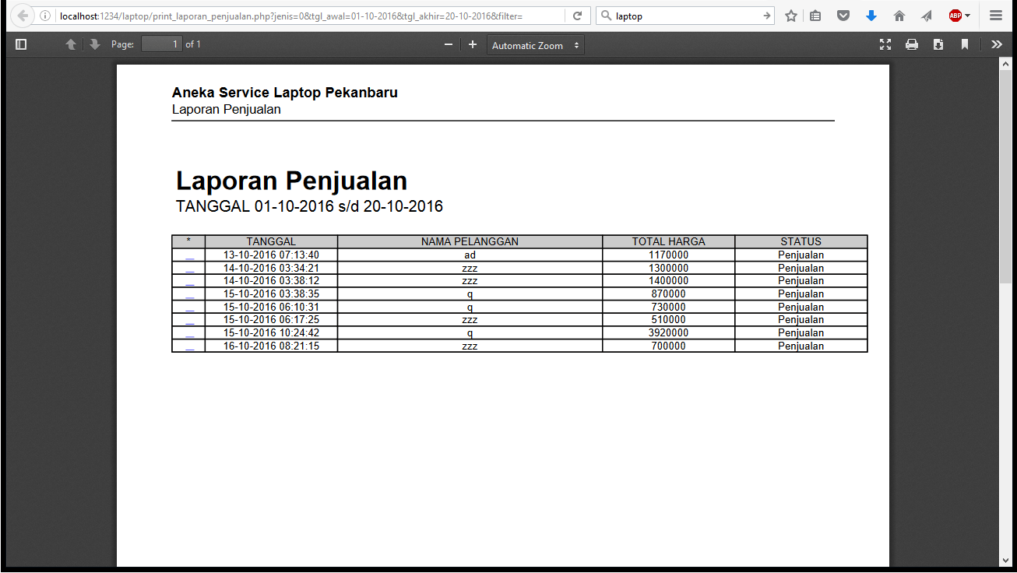Viewport: 1017px width, 573px height.
Task: Click the page number input field
Action: tap(162, 44)
